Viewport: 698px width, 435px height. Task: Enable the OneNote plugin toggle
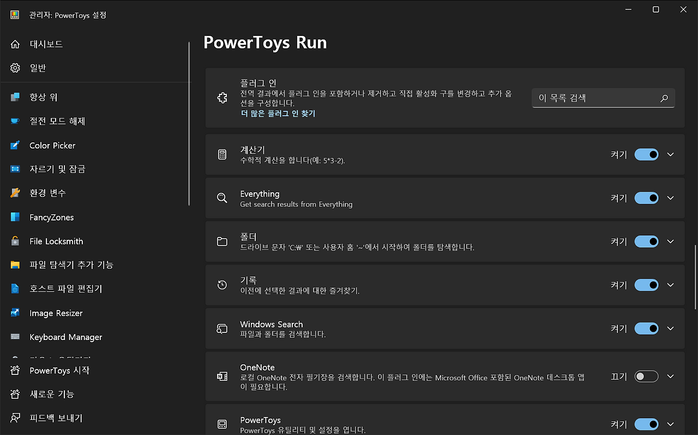pos(646,376)
